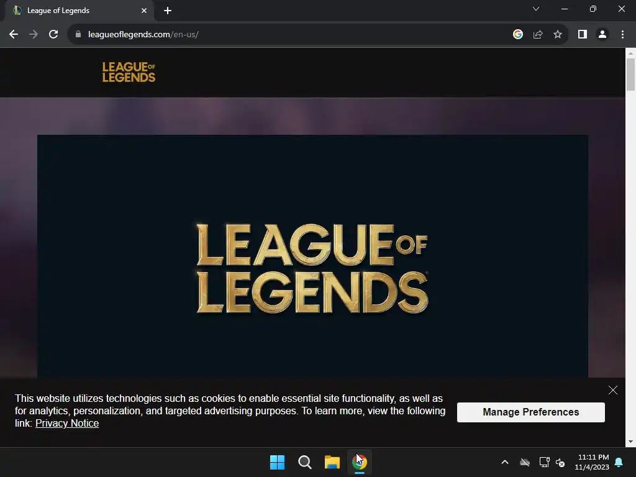Close the League of Legends tab
The height and width of the screenshot is (477, 636).
click(x=144, y=11)
